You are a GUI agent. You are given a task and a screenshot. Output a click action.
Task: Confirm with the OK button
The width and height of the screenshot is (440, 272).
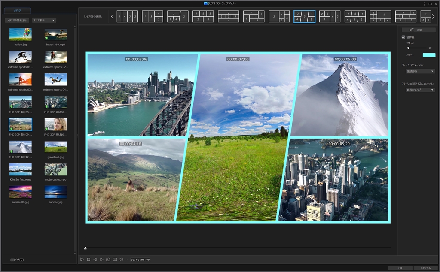click(x=400, y=268)
